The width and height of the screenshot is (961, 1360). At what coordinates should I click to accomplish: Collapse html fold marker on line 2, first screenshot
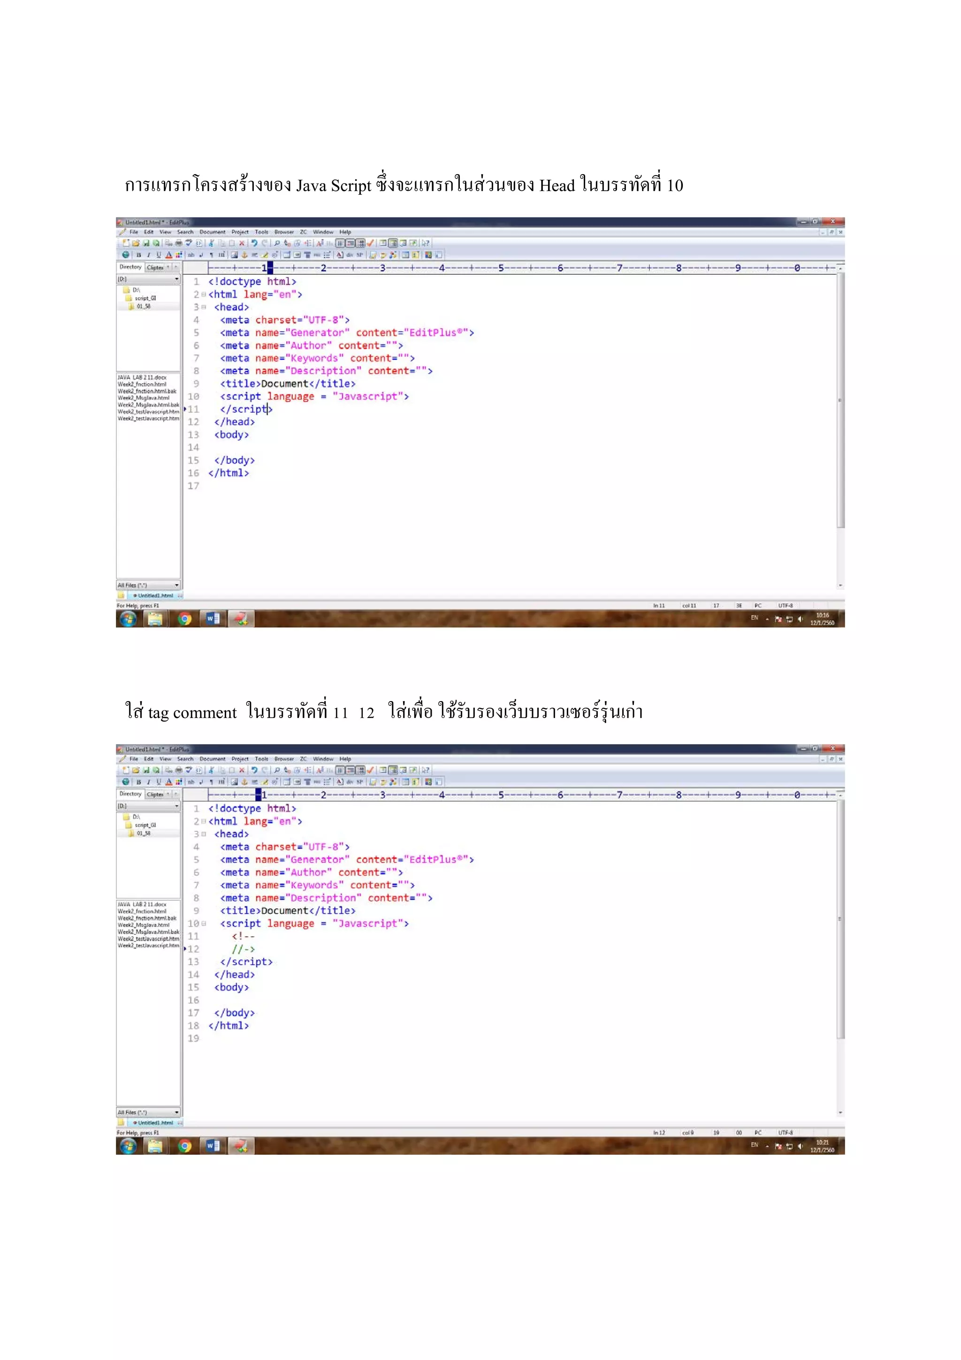pos(204,294)
